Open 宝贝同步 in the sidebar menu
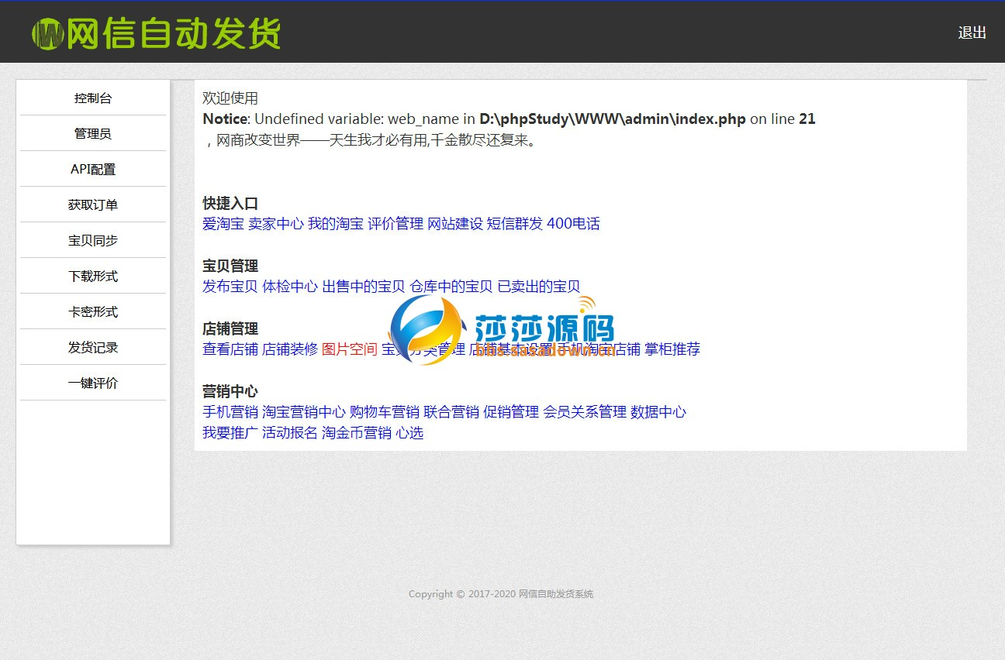Screen dimensions: 1005x660 pos(93,241)
